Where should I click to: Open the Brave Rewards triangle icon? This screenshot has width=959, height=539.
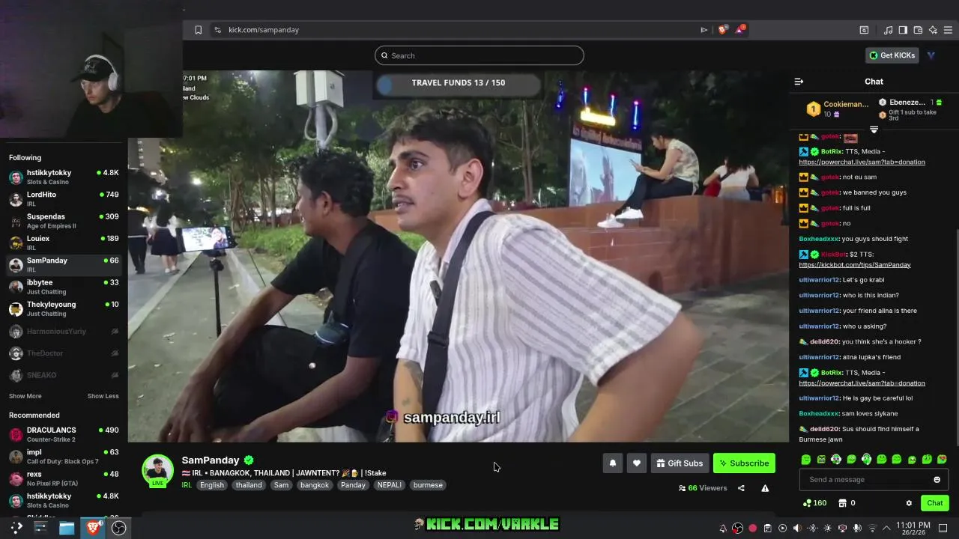click(740, 30)
